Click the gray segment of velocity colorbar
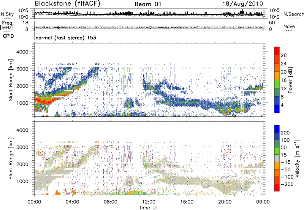Viewport: 304px width, 210px height. pos(277,158)
